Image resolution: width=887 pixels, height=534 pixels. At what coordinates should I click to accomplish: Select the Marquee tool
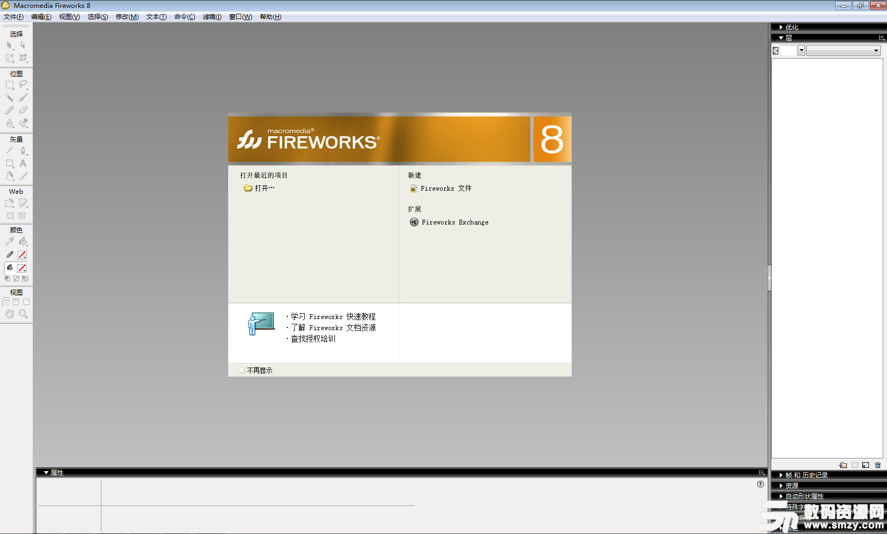point(10,85)
